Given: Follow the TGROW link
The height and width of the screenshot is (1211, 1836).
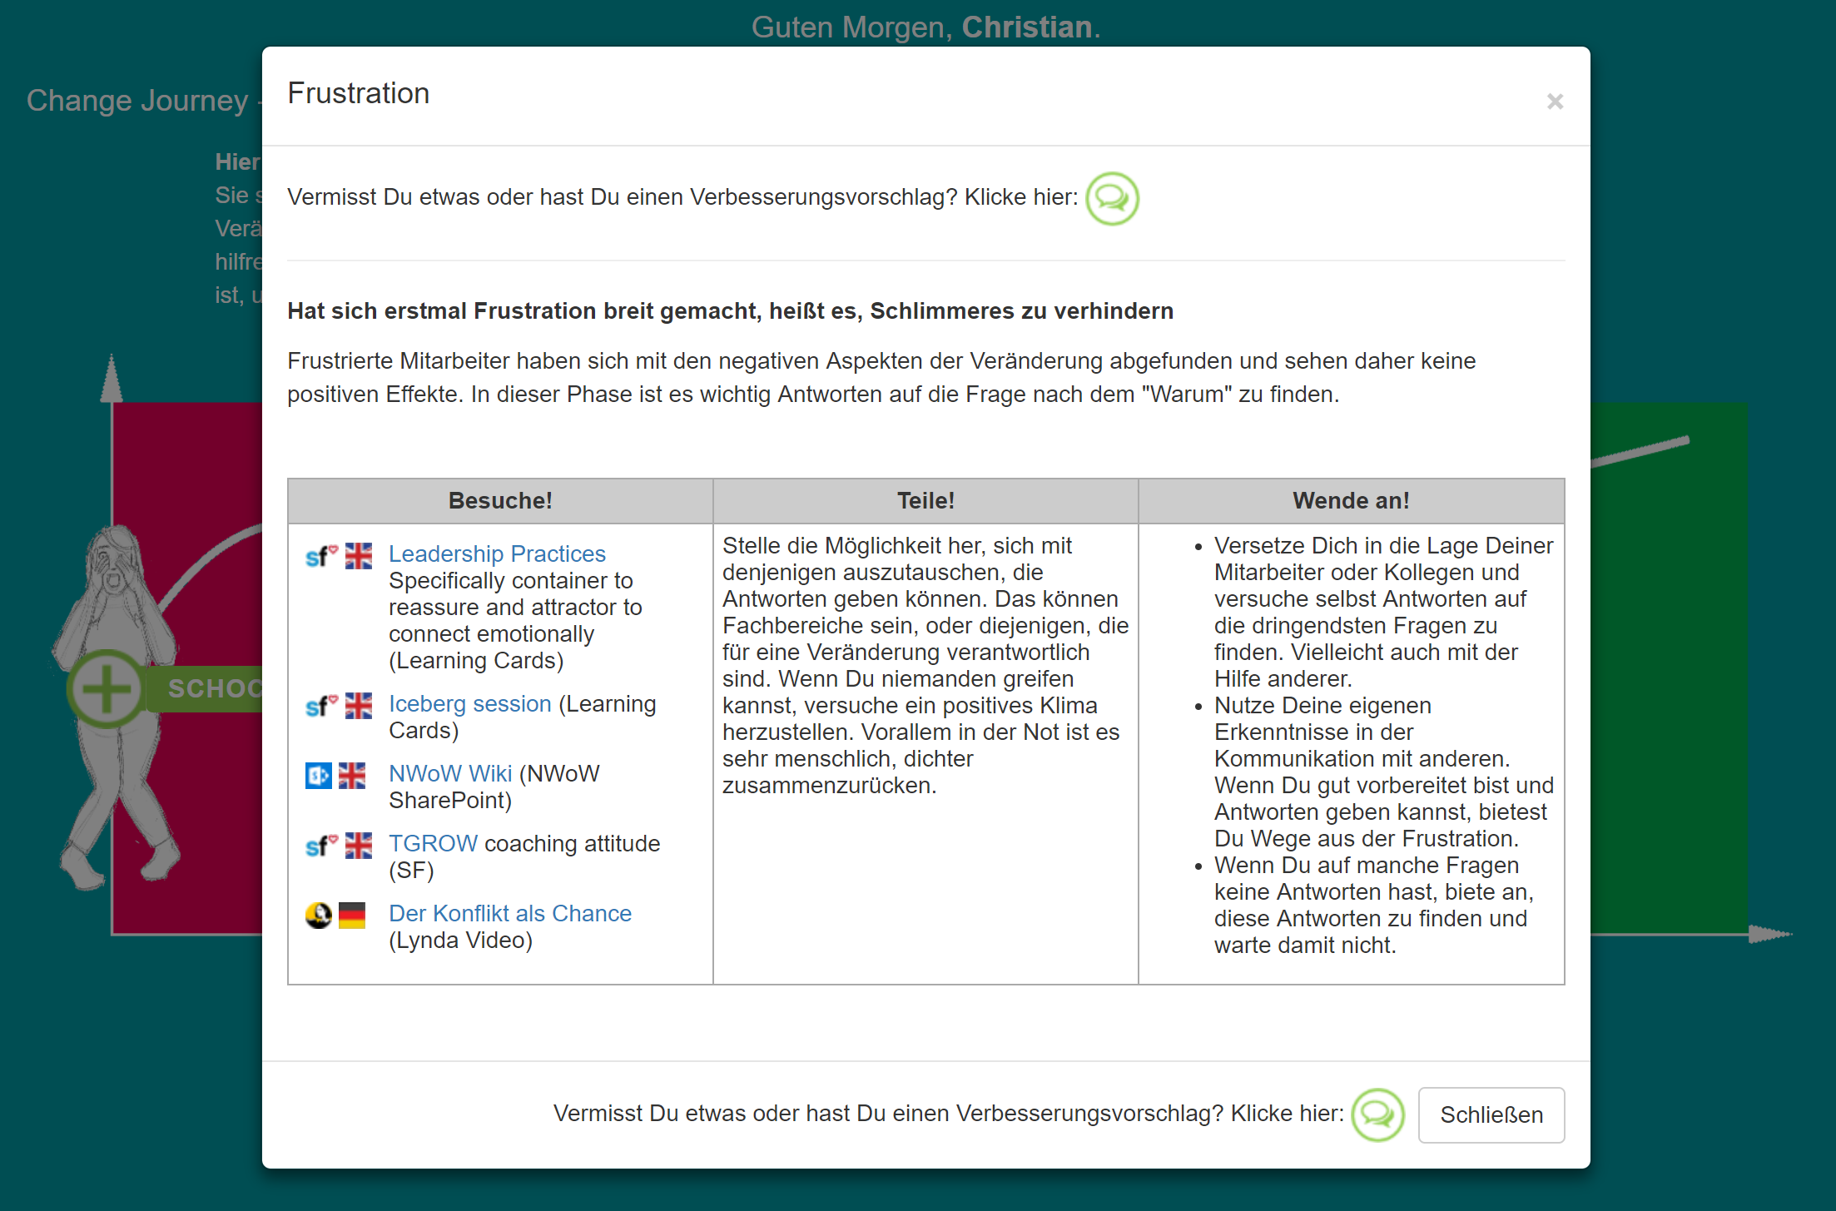Looking at the screenshot, I should [433, 843].
